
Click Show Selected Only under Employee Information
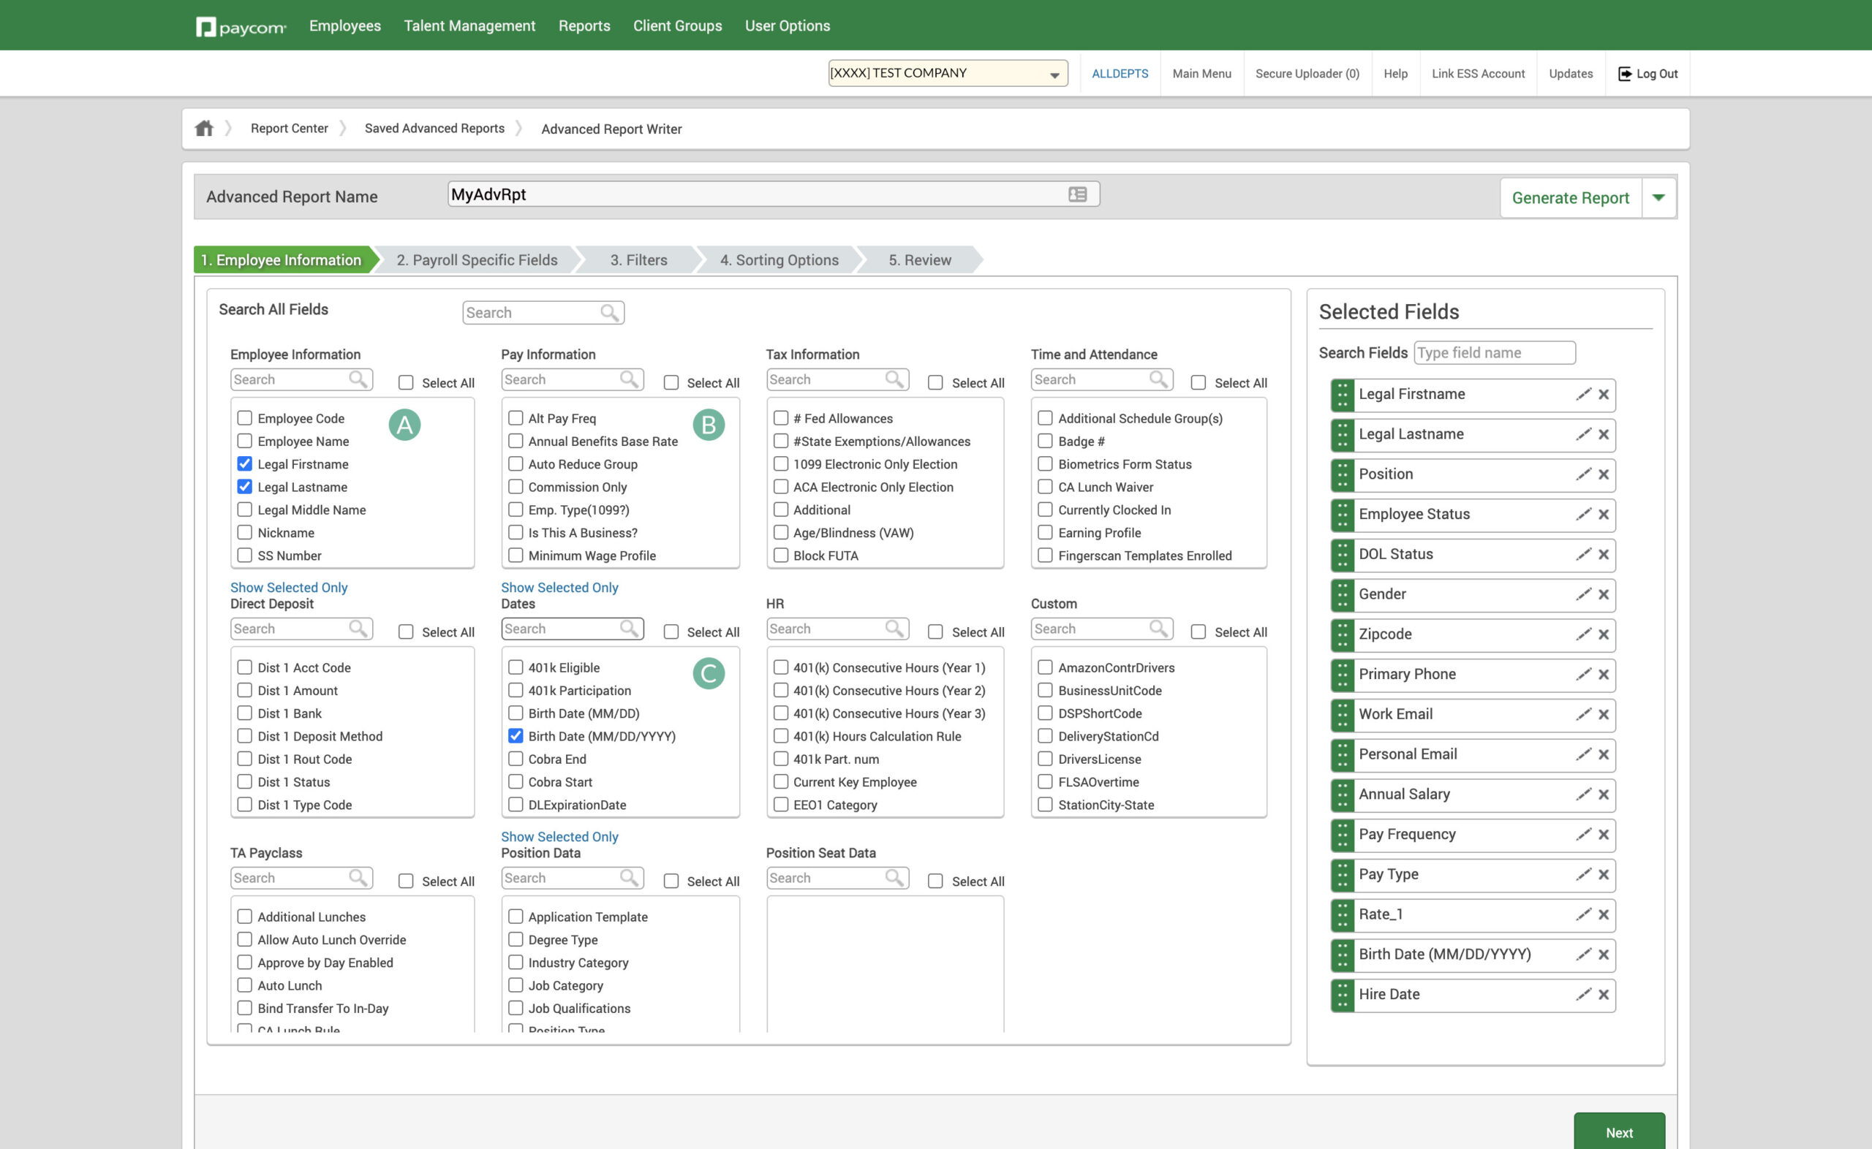[289, 588]
